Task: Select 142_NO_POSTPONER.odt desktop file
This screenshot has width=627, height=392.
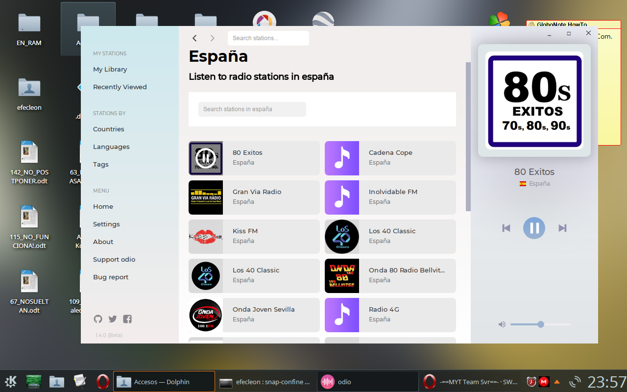Action: (x=29, y=162)
